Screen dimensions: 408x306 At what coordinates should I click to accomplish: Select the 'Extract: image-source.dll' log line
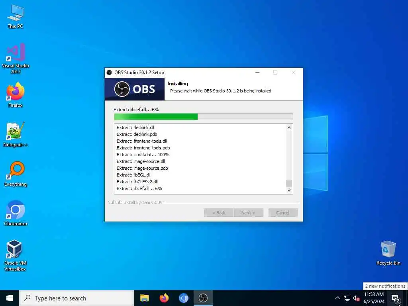coord(141,161)
